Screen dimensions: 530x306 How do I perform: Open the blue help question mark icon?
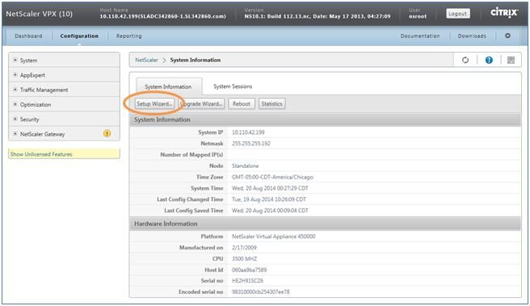489,60
